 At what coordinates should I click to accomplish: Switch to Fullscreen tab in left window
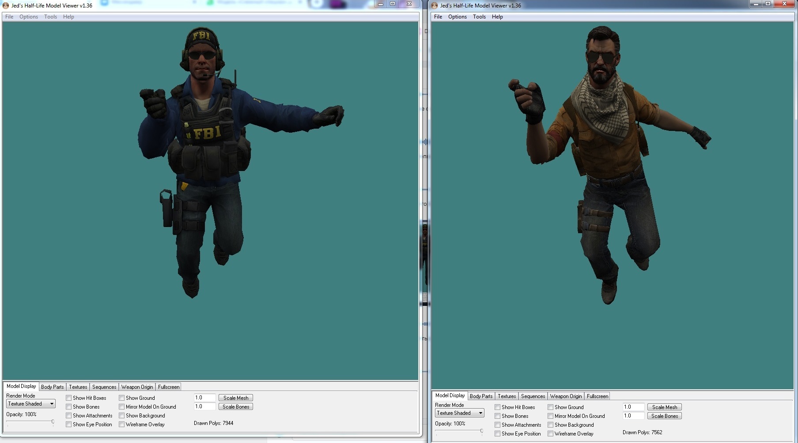tap(169, 387)
